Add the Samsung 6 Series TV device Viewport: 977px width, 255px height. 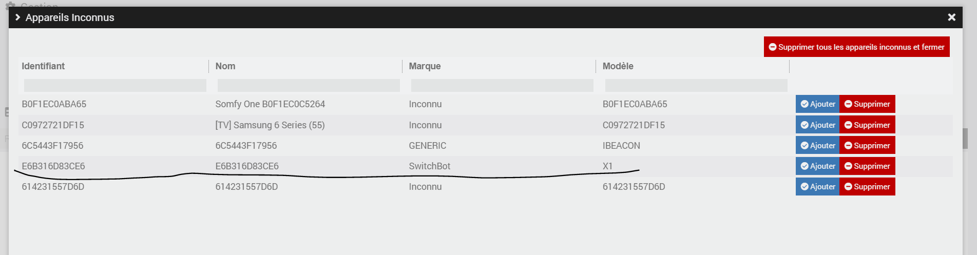tap(817, 125)
